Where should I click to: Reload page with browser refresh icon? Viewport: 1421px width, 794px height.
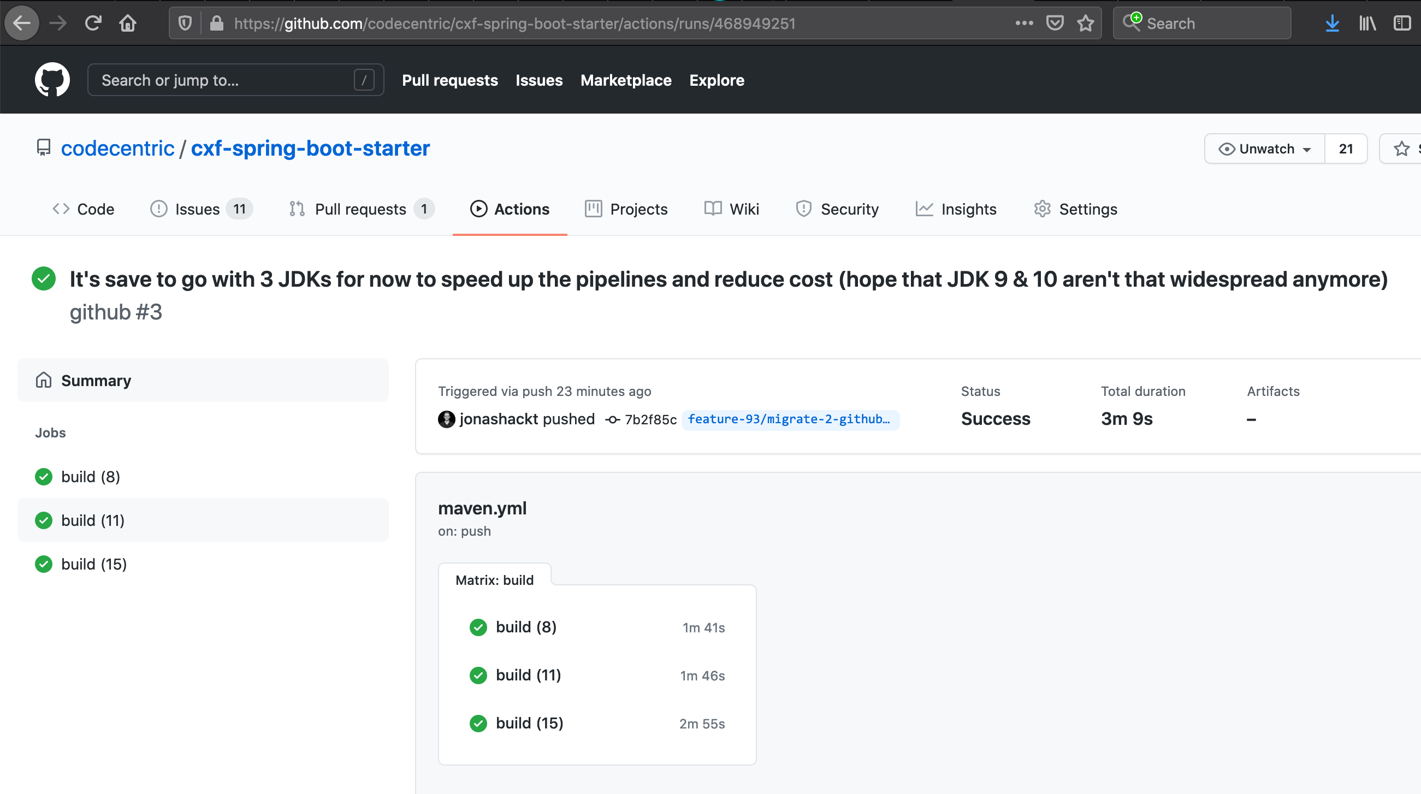pyautogui.click(x=93, y=23)
